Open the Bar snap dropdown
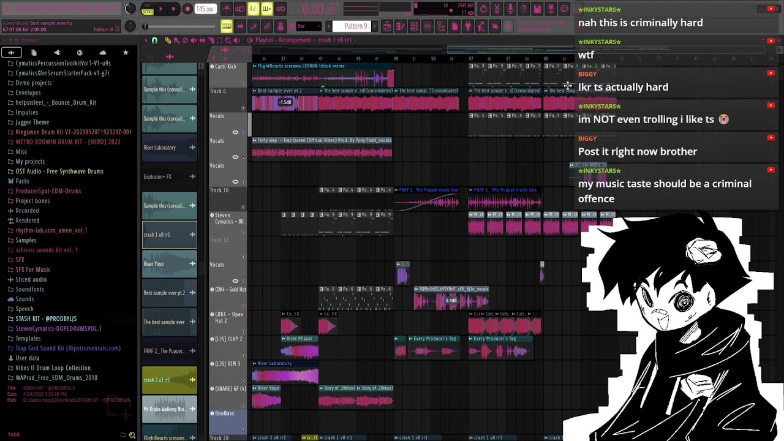The width and height of the screenshot is (784, 441). click(x=308, y=26)
